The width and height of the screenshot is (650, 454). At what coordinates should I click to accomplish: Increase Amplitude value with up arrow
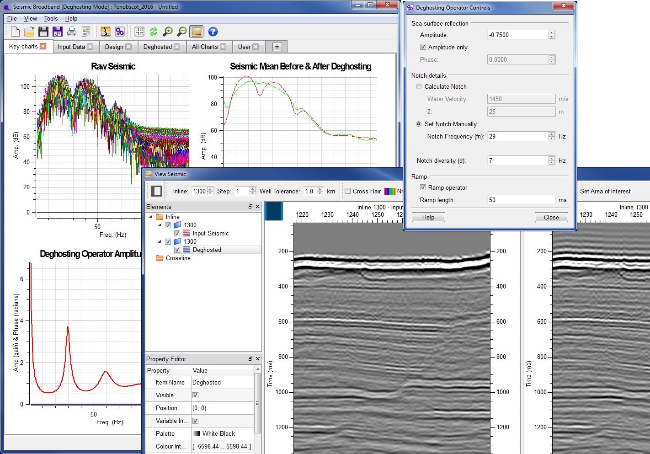coord(552,32)
